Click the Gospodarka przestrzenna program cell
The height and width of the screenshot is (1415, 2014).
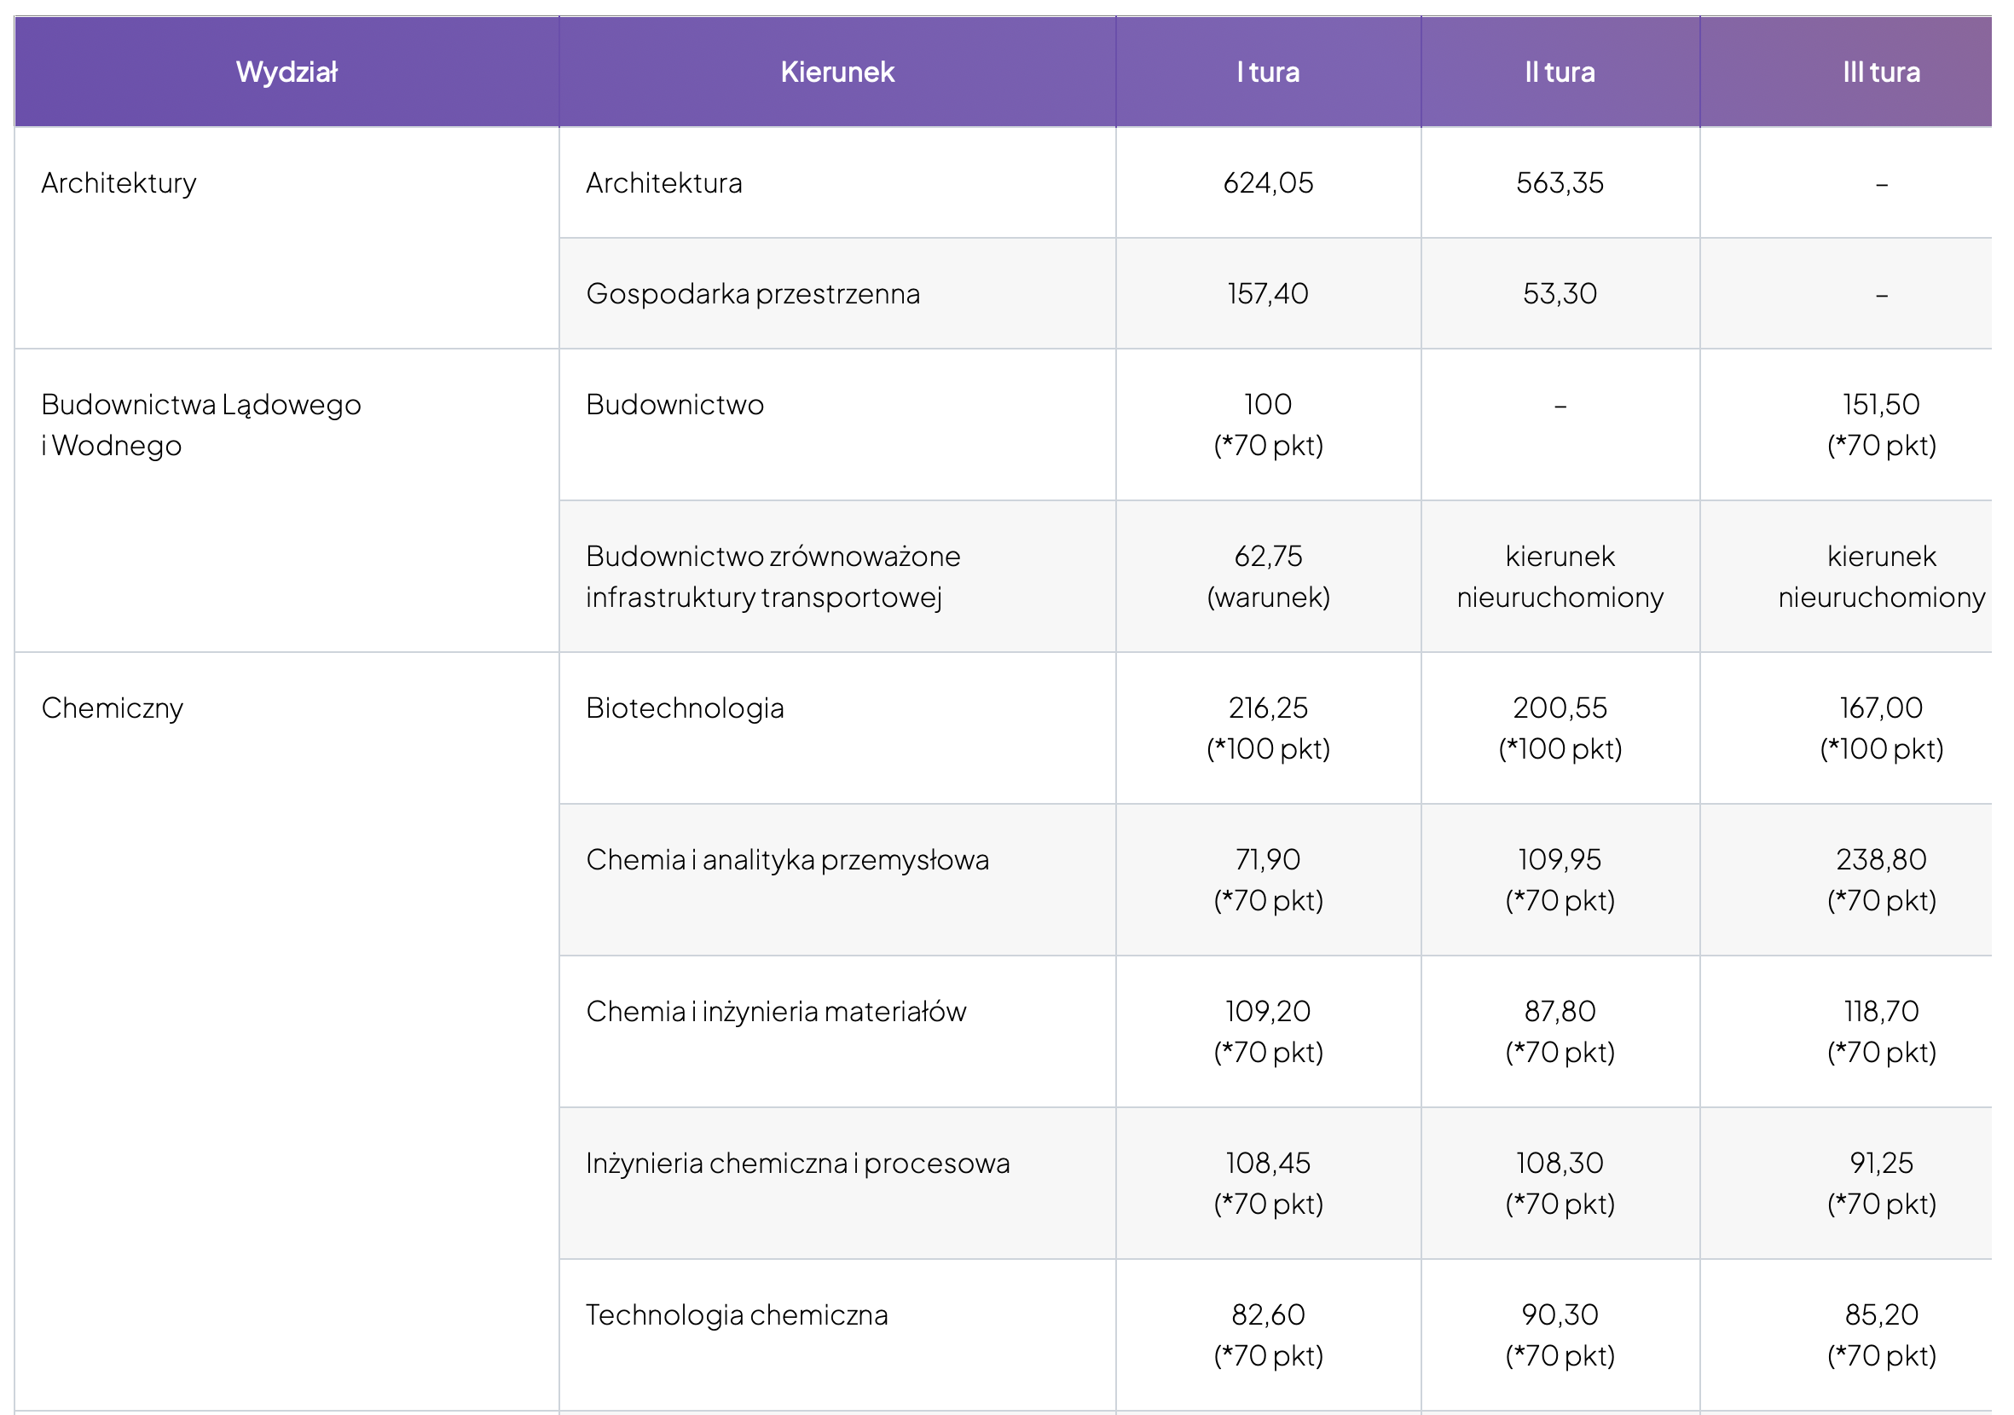[x=753, y=294]
